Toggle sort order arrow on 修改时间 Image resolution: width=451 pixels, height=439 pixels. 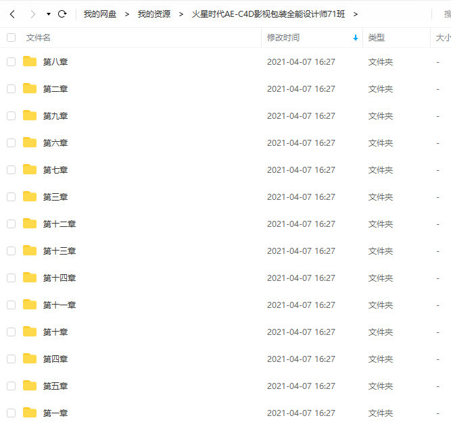[355, 38]
